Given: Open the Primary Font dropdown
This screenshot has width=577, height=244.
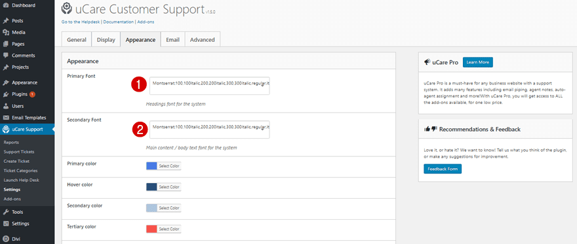Looking at the screenshot, I should (x=209, y=86).
